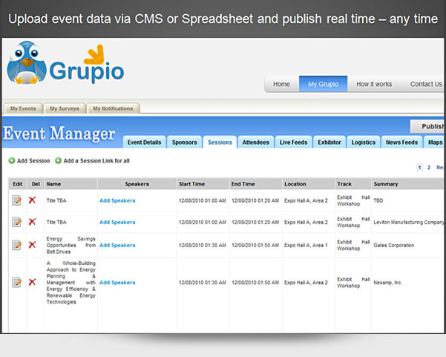
Task: Delete the Leviton Manufacturing Company session
Action: 32,222
